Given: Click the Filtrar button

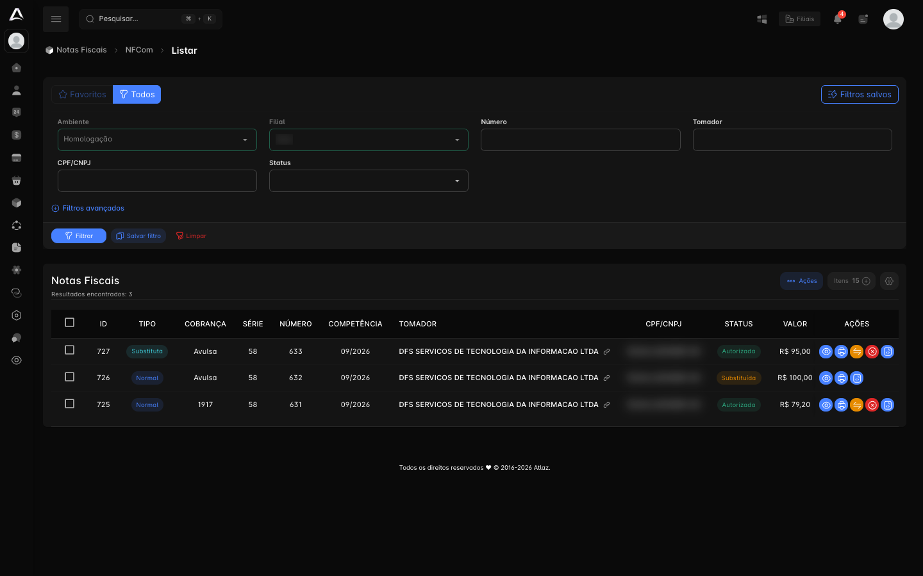Looking at the screenshot, I should tap(79, 236).
